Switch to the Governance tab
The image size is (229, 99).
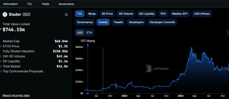(66, 4)
